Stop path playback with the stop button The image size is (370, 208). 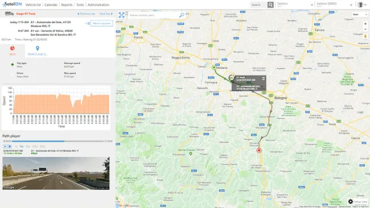click(x=10, y=146)
